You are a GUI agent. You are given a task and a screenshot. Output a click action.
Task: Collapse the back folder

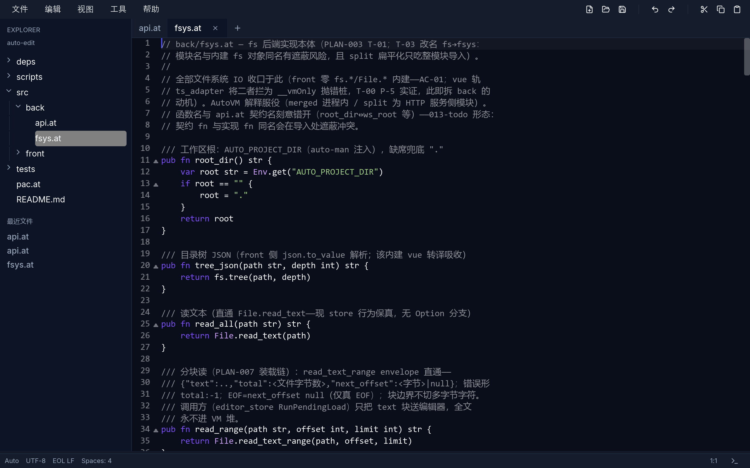click(18, 106)
